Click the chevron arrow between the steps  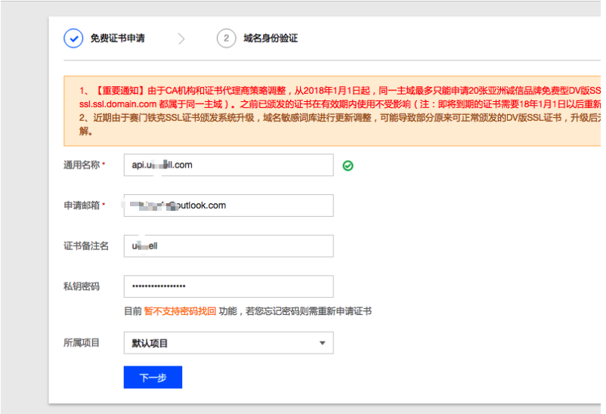click(x=181, y=39)
